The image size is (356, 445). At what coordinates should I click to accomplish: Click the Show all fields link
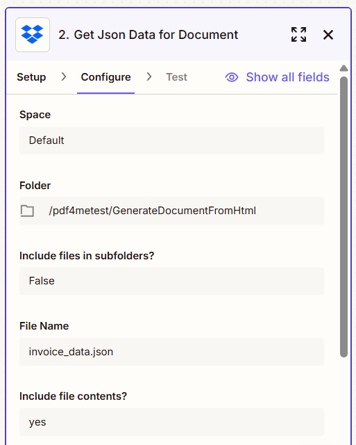tap(287, 77)
